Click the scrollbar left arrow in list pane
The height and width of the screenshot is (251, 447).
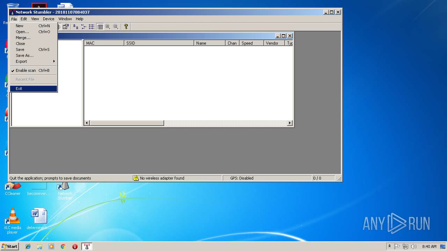(x=87, y=123)
